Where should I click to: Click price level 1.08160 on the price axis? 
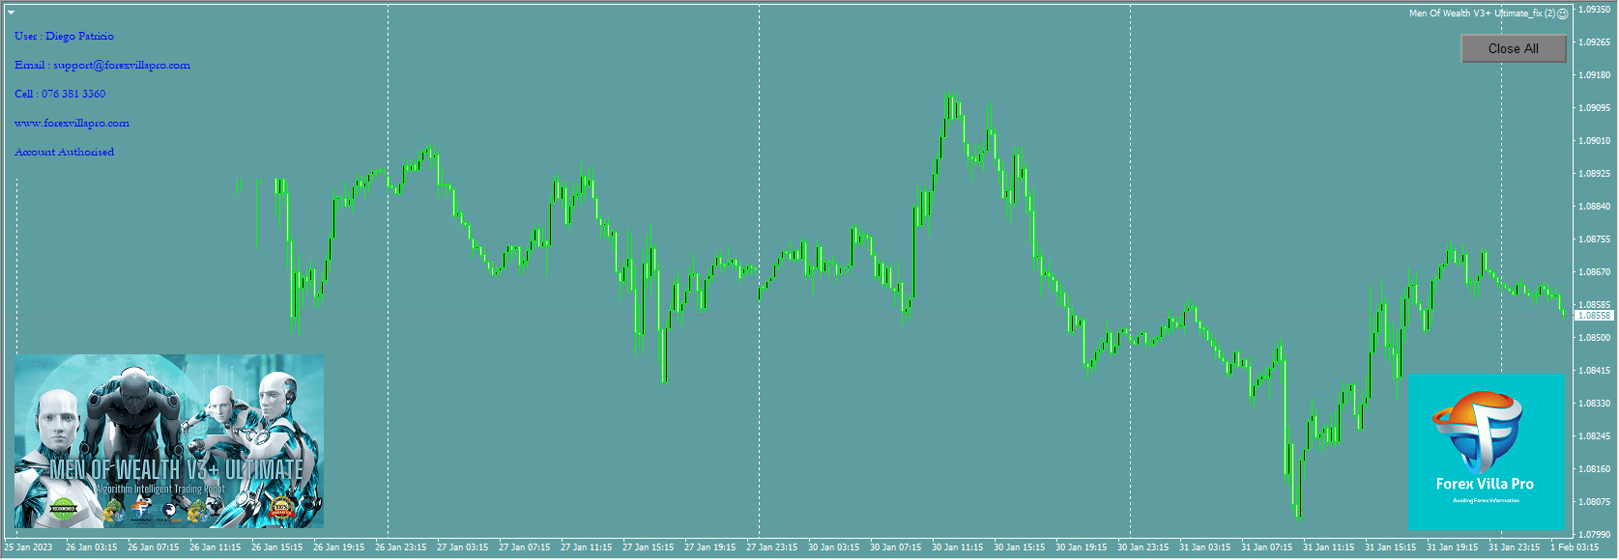(1594, 469)
